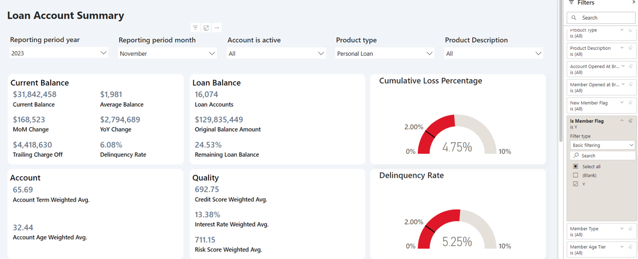Clear the Member Type filter
The width and height of the screenshot is (638, 259).
(x=631, y=229)
